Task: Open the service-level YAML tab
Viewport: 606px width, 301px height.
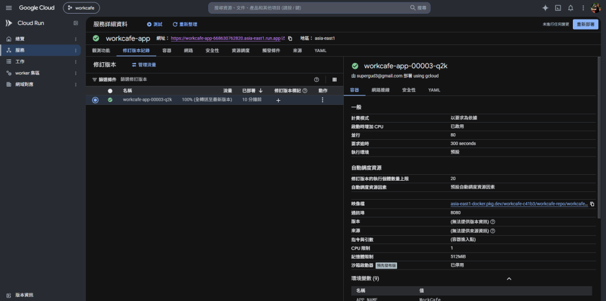Action: click(x=320, y=51)
